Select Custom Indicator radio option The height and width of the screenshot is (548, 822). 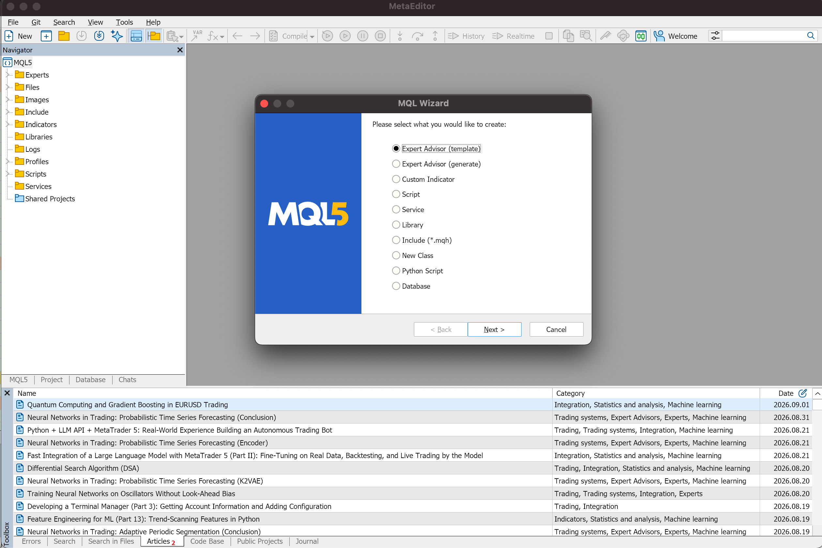(x=396, y=179)
